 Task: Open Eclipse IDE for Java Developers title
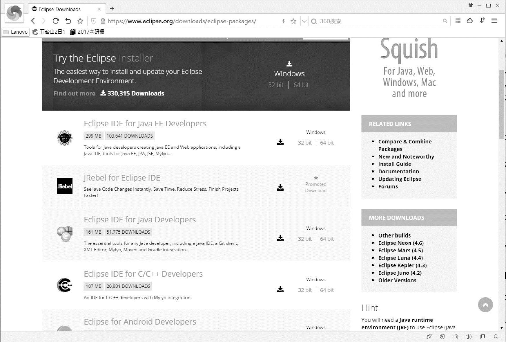point(140,219)
